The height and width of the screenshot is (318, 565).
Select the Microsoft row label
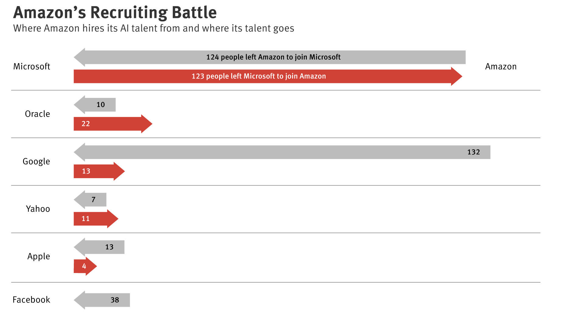(x=32, y=67)
